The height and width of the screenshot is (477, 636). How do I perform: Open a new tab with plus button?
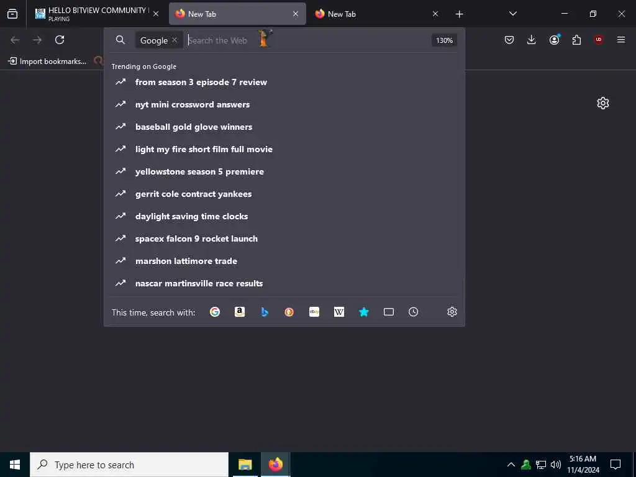(x=459, y=14)
